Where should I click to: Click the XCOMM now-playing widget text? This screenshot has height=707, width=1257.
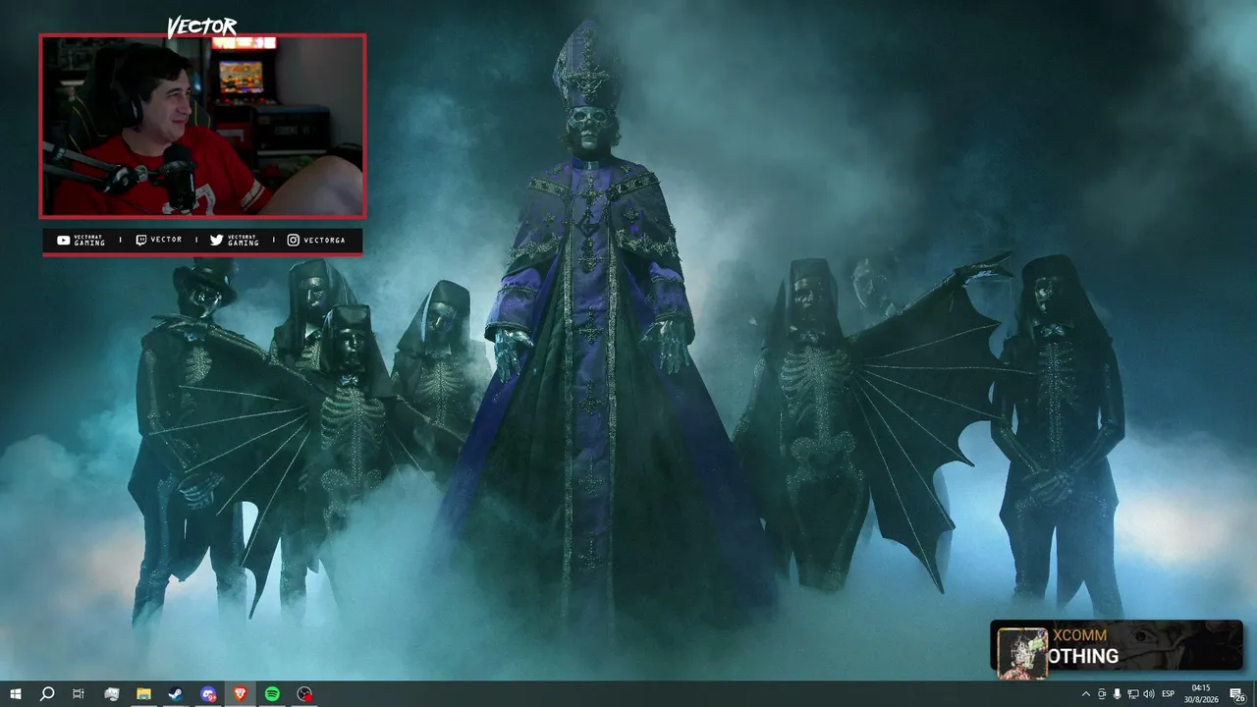[x=1079, y=635]
